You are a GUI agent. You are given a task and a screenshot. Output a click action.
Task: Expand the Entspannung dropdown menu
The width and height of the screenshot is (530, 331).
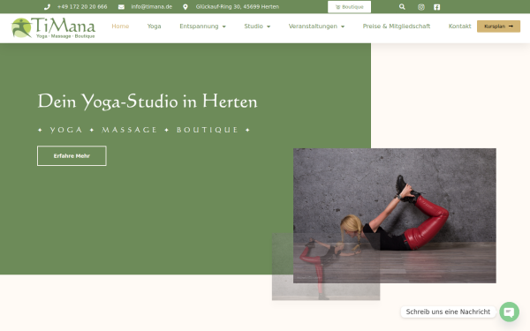point(202,26)
